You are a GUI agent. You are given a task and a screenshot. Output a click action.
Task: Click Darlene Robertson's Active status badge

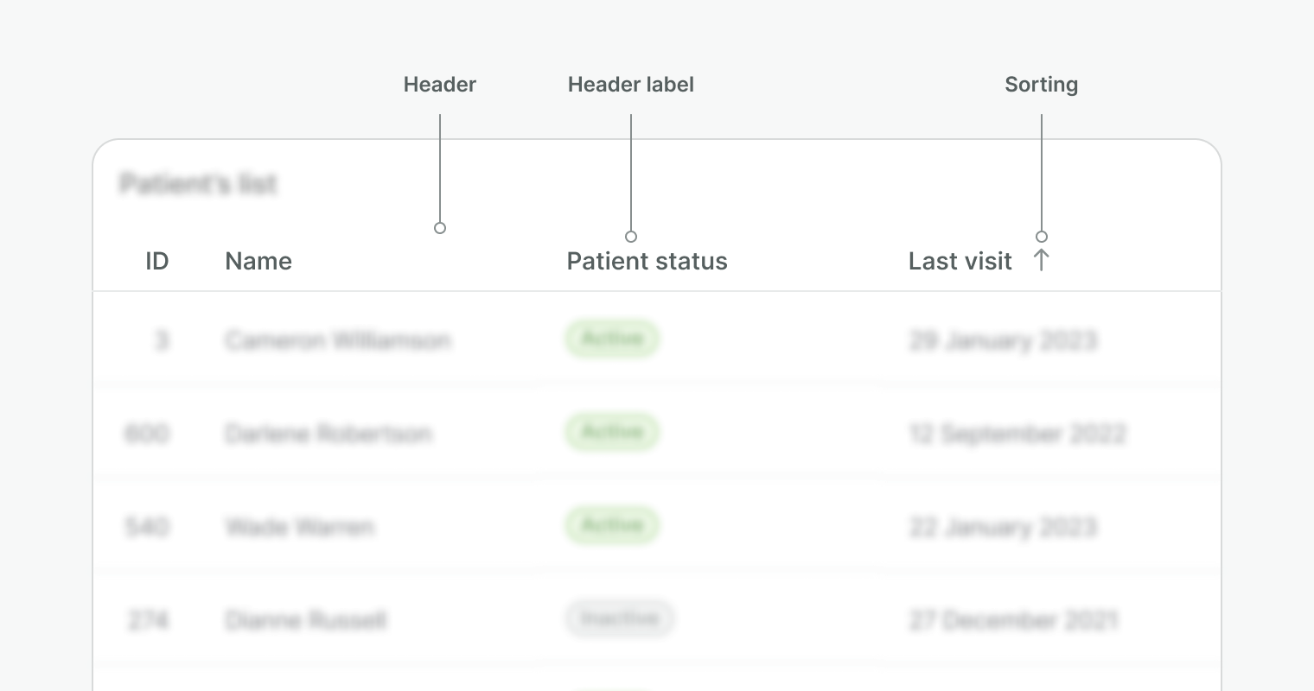(x=612, y=432)
